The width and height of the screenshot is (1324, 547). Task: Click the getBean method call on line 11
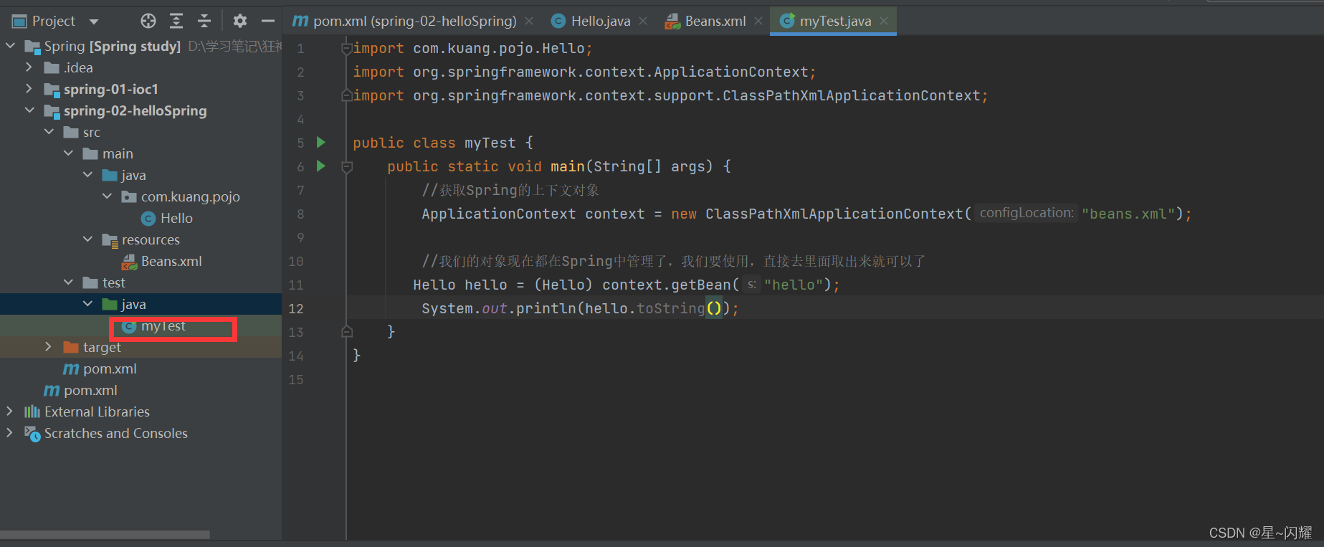700,285
